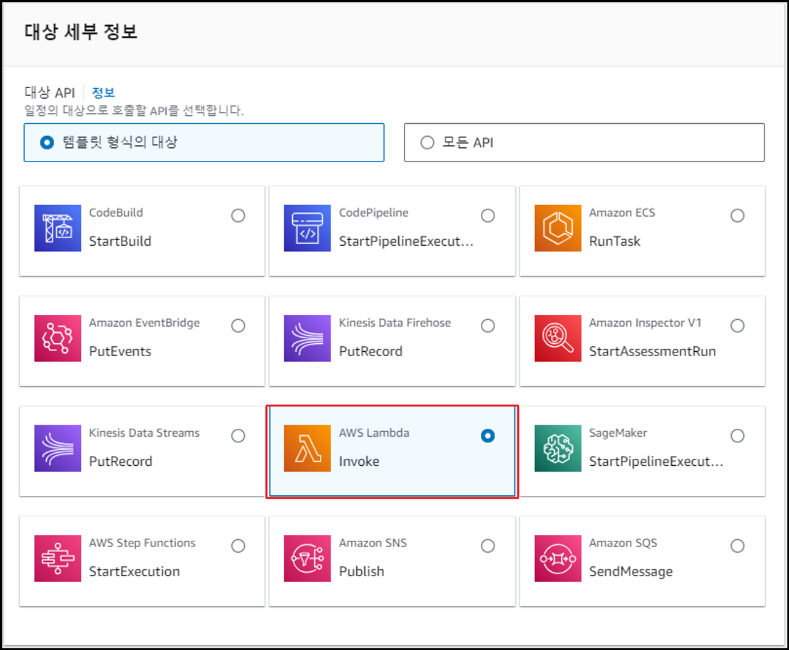The image size is (789, 650).
Task: Click the StartAssessmentRun text
Action: click(x=652, y=351)
